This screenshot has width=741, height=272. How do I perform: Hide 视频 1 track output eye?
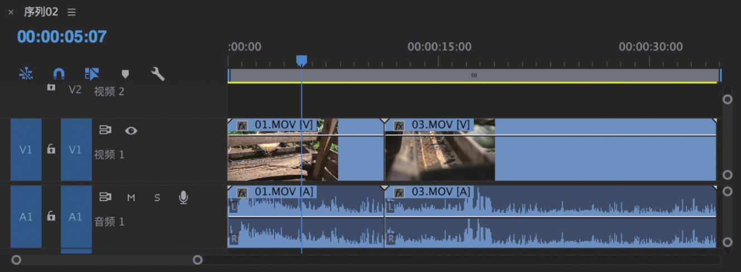[x=131, y=131]
